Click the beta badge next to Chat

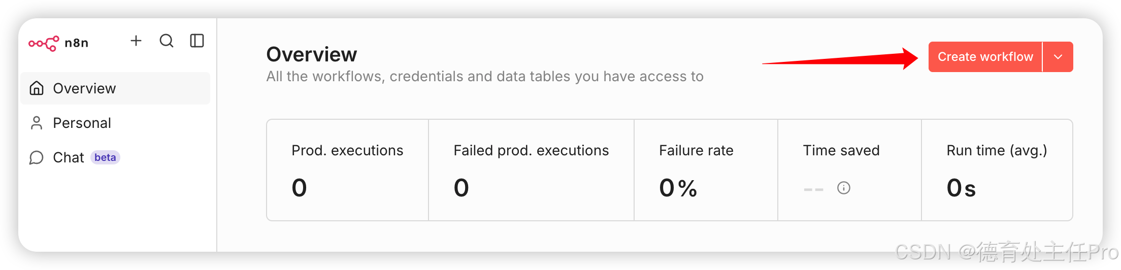pos(105,158)
